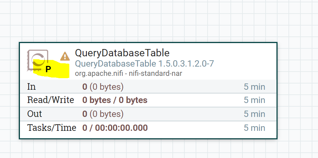
Task: Click the 5 min label in the In row
Action: [x=254, y=87]
